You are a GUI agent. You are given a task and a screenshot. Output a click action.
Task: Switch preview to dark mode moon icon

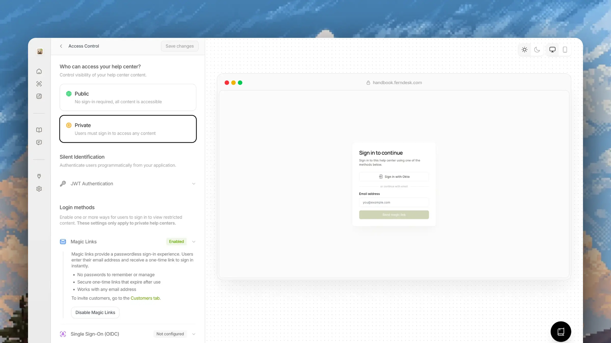tap(537, 50)
